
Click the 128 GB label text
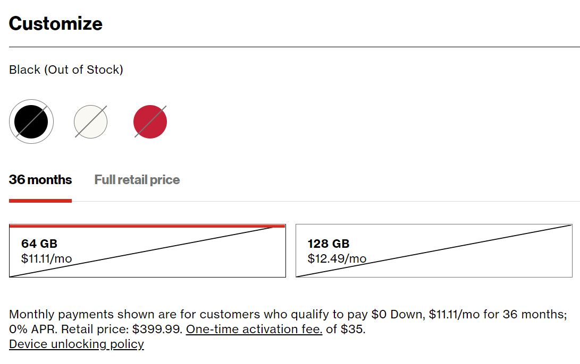(329, 244)
